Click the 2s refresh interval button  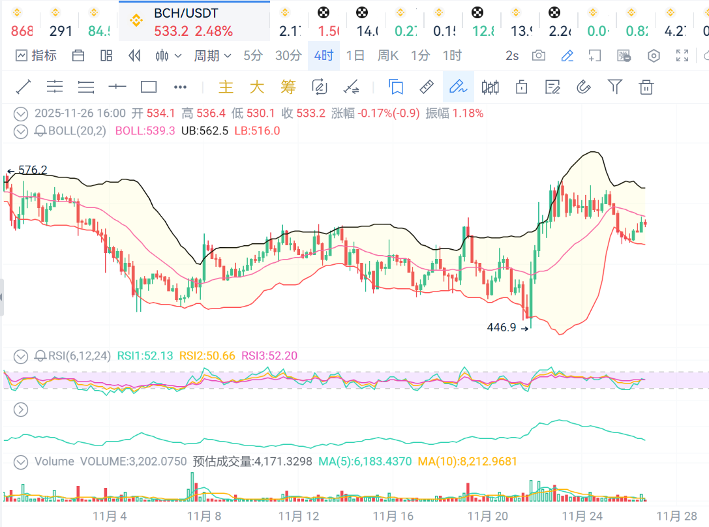coord(512,56)
